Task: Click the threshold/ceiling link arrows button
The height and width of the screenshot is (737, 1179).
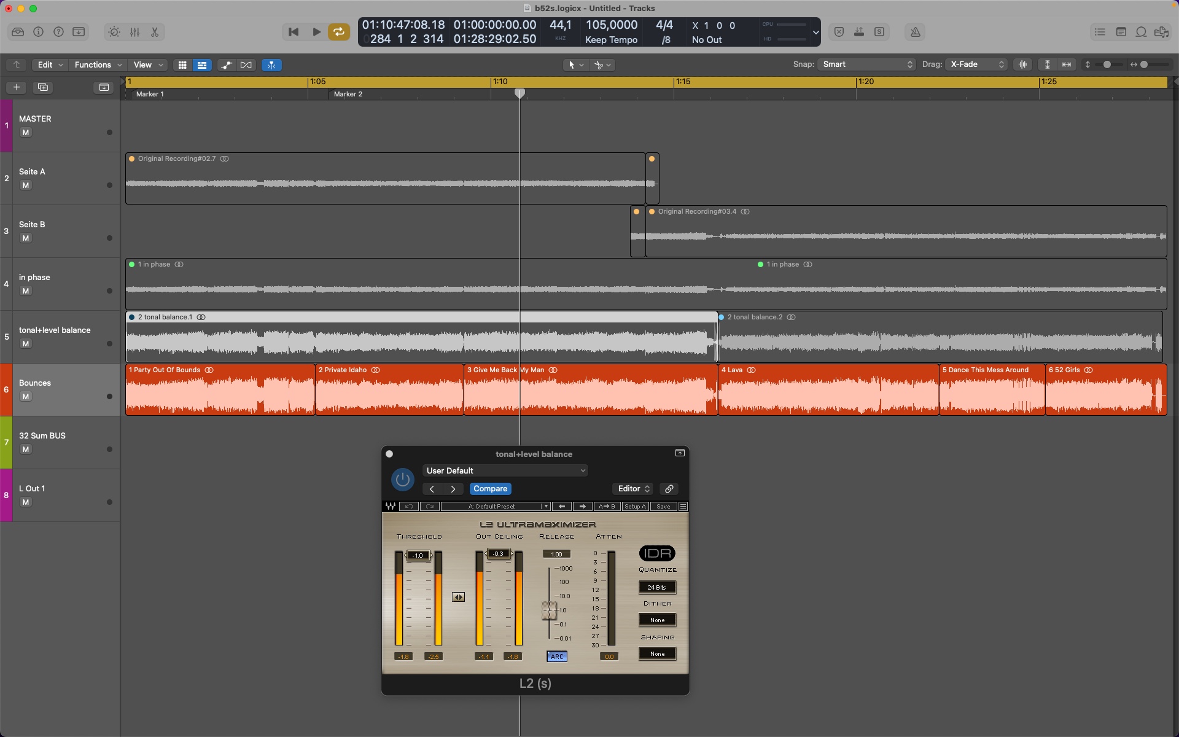Action: [x=459, y=597]
